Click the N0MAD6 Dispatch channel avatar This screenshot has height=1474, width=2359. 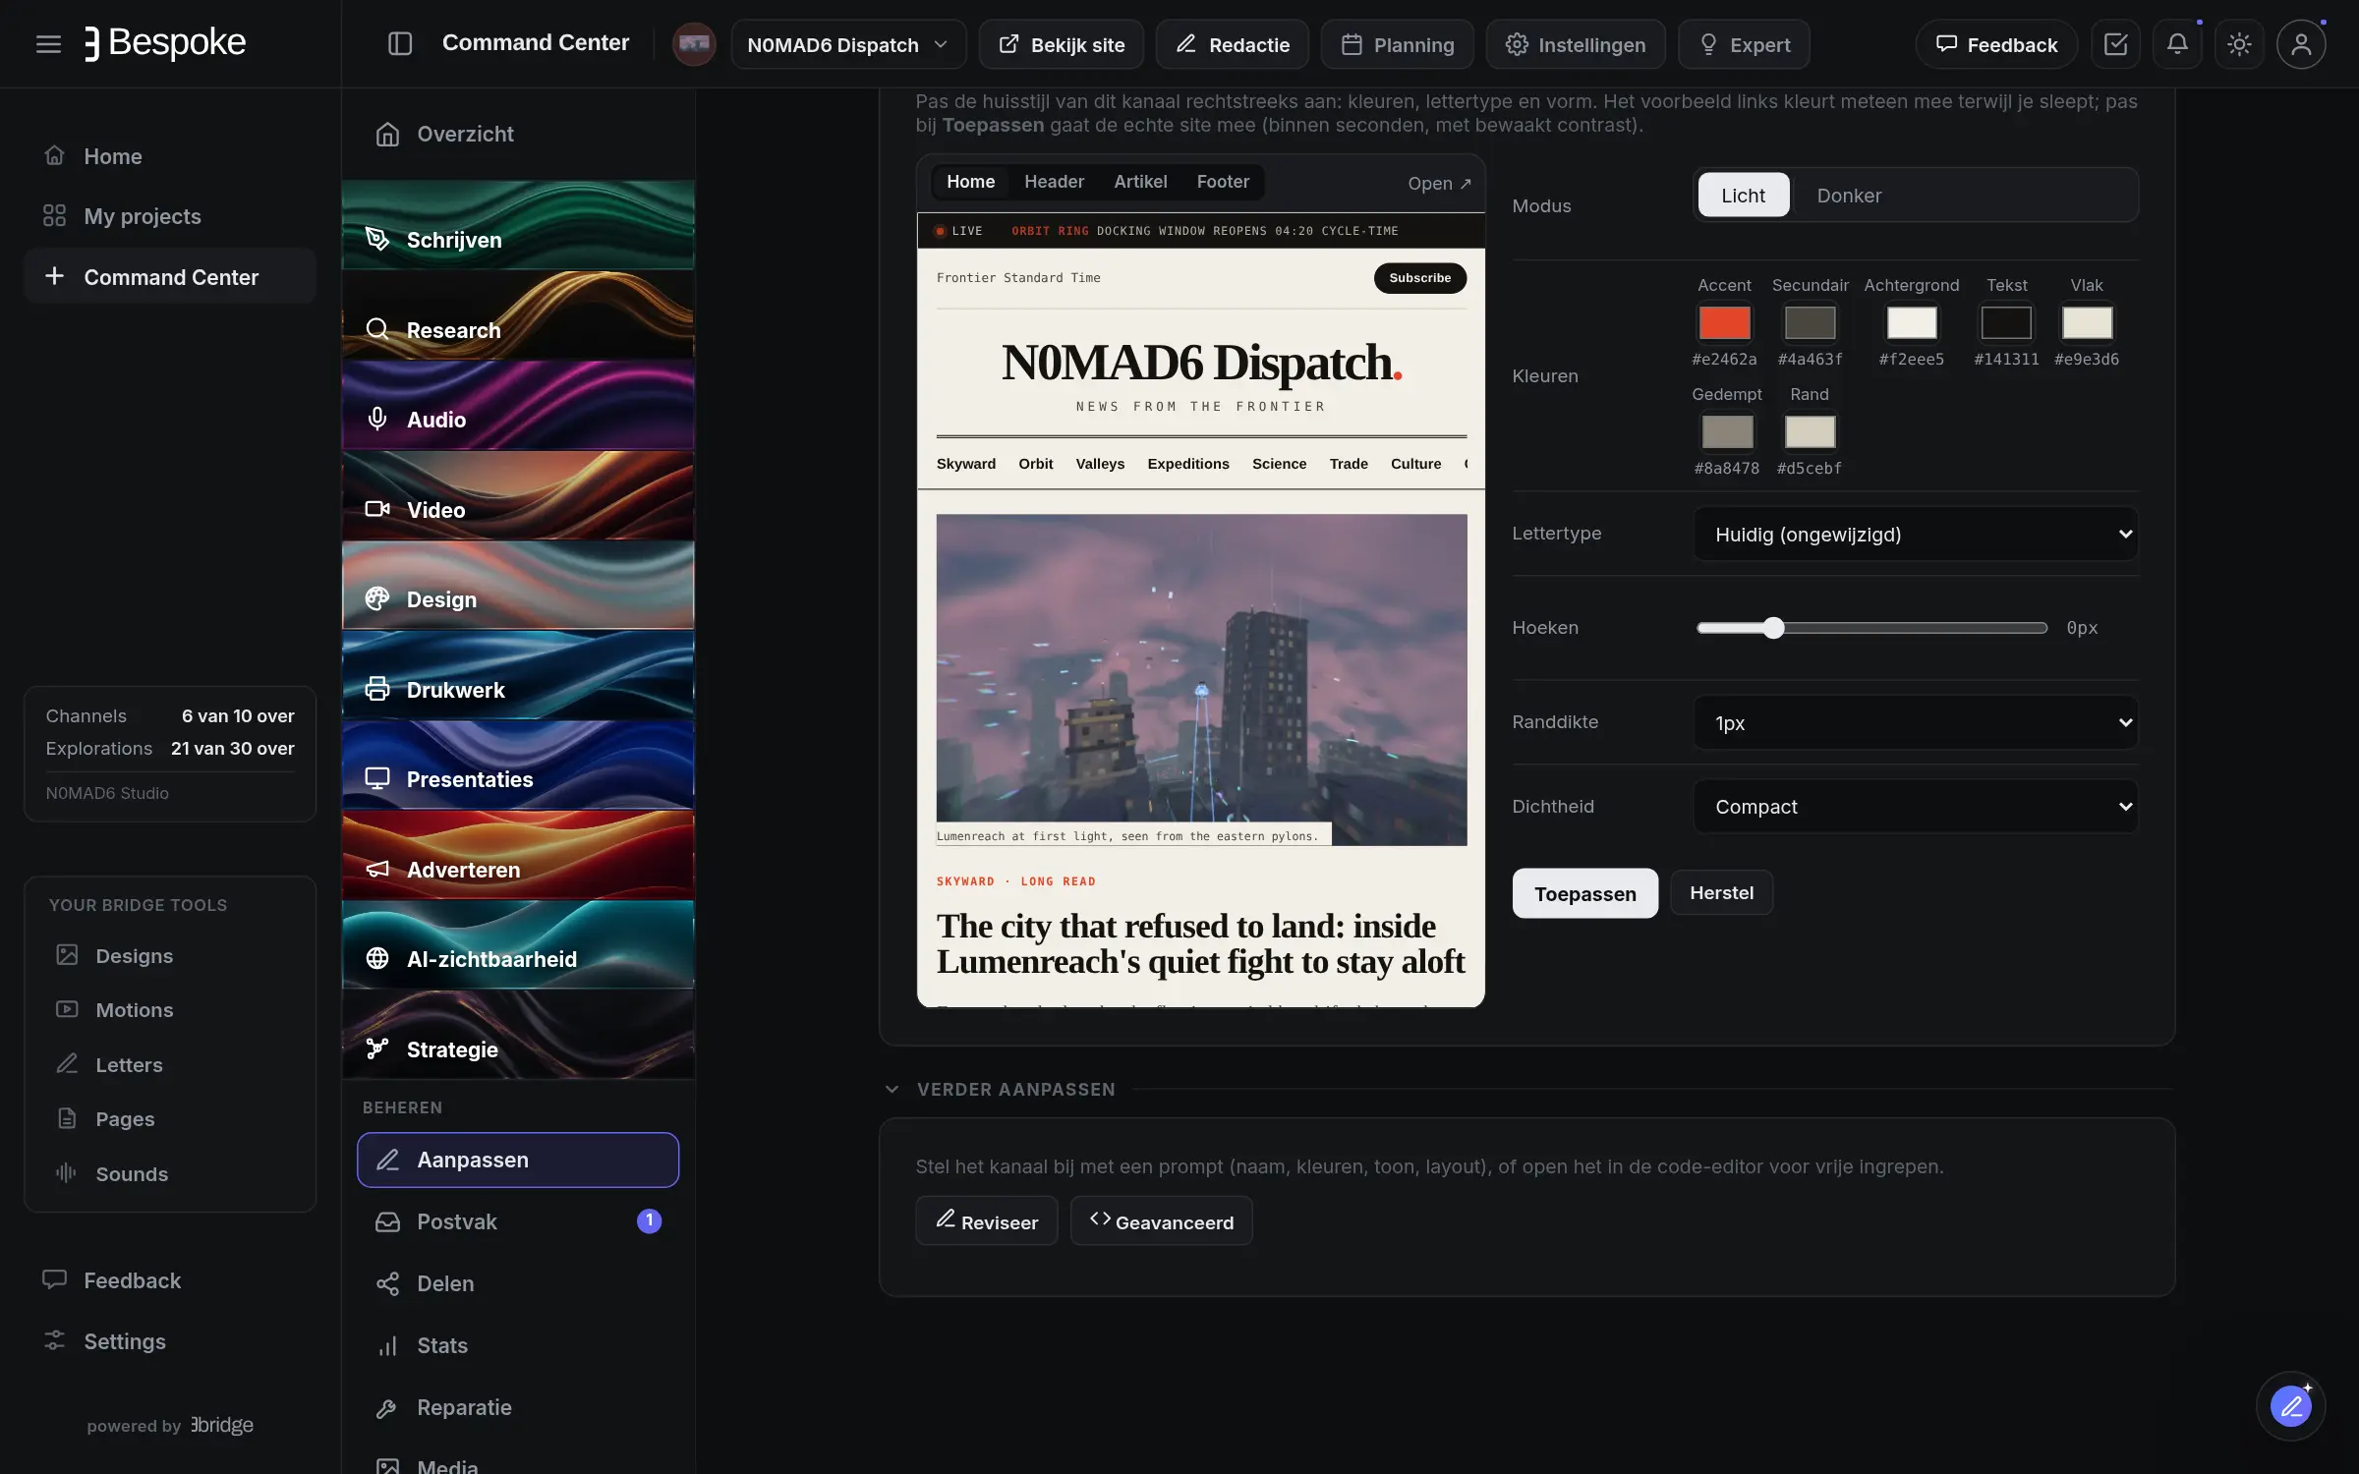(x=694, y=44)
